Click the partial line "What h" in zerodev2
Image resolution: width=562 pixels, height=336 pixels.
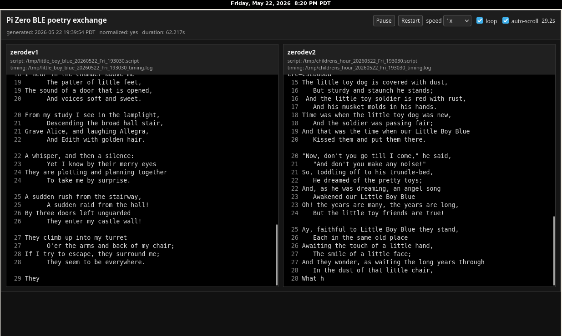(313, 278)
